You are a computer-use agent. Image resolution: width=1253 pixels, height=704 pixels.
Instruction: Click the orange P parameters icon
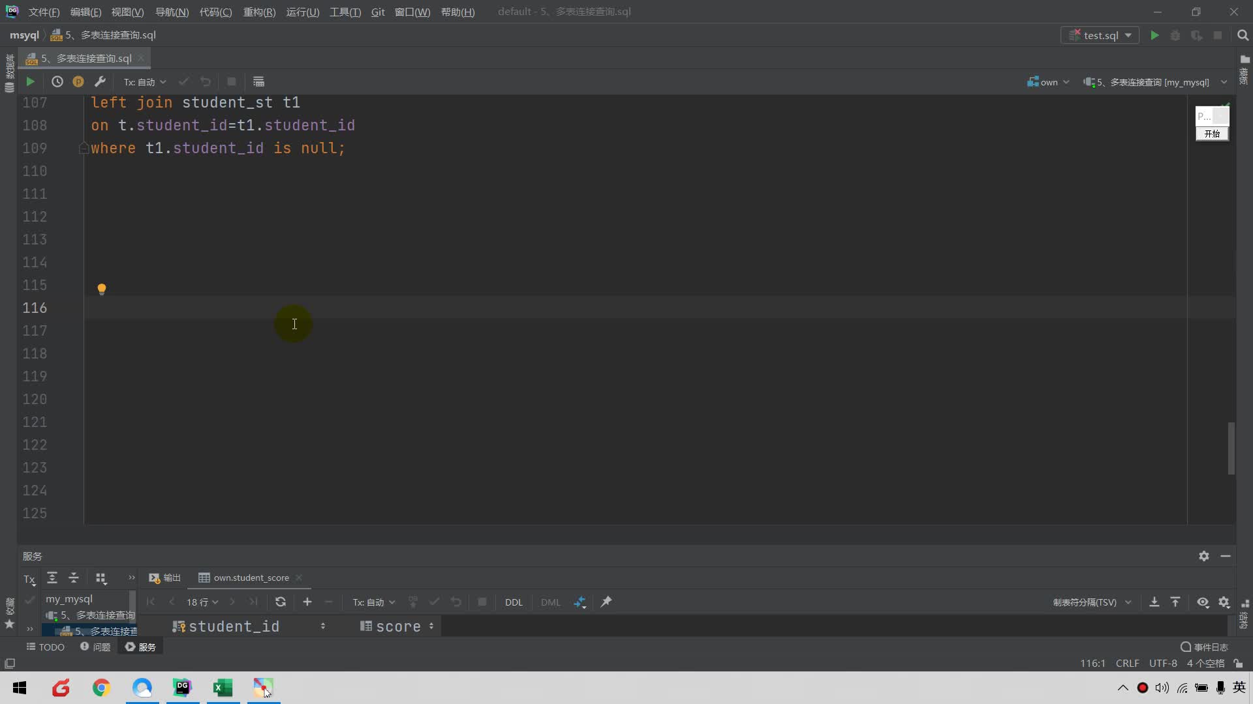[x=78, y=81]
